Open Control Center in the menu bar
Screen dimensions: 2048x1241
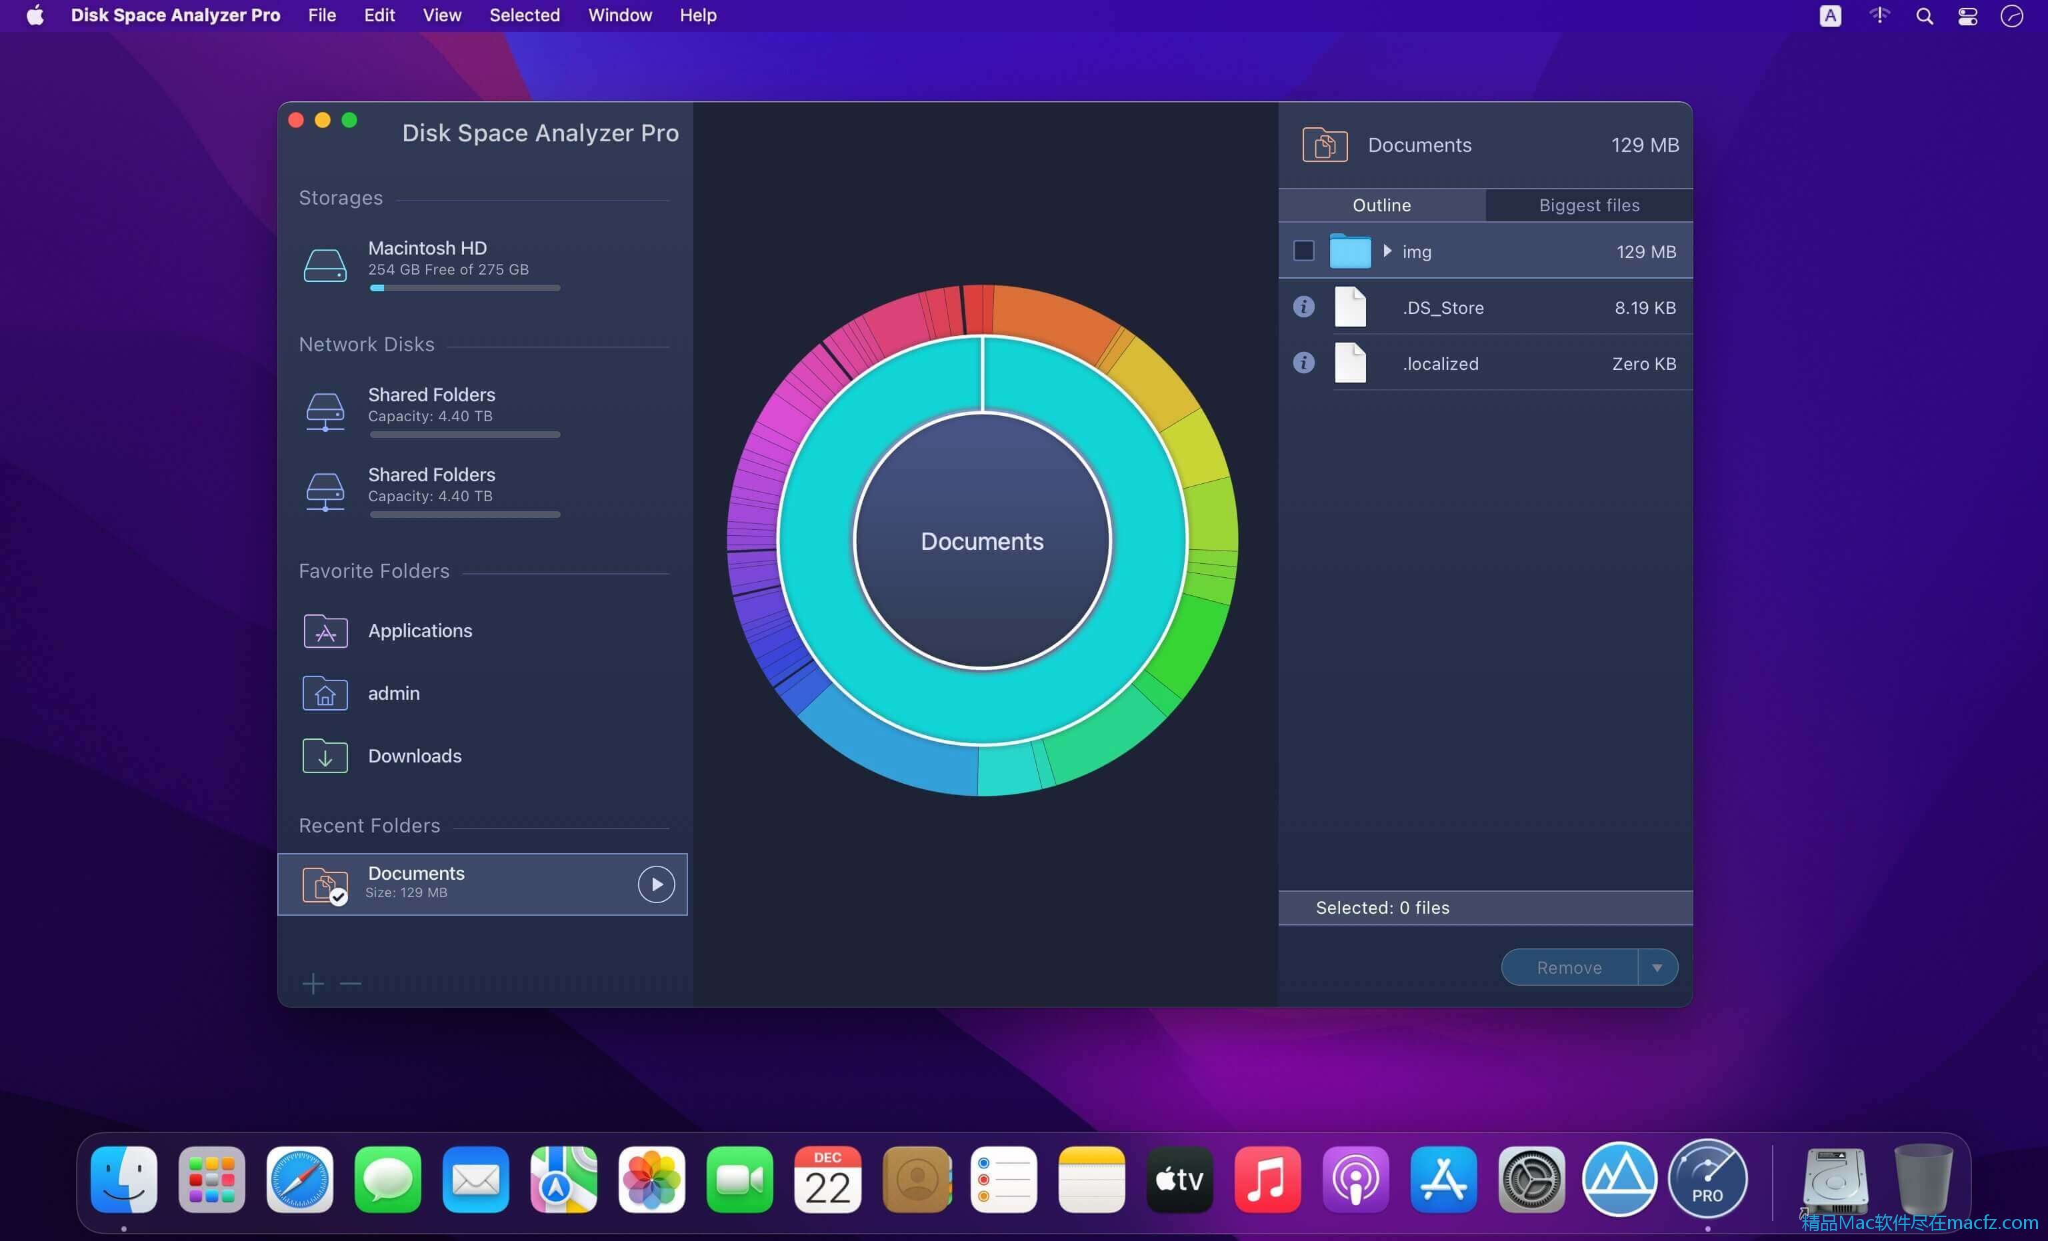coord(1967,16)
